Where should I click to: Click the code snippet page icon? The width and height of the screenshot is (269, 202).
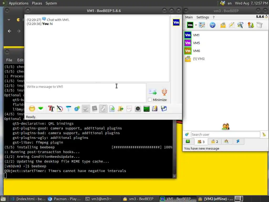click(129, 109)
